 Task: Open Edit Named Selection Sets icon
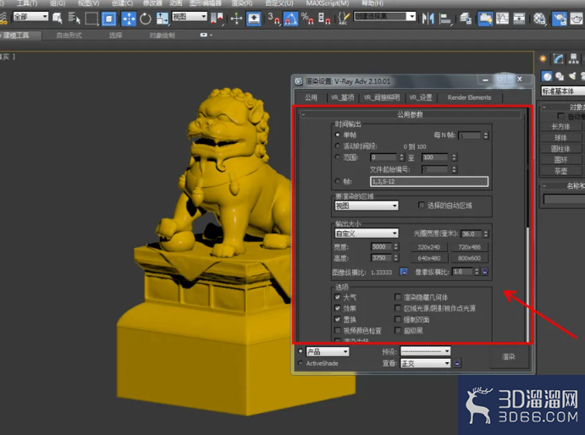point(344,18)
